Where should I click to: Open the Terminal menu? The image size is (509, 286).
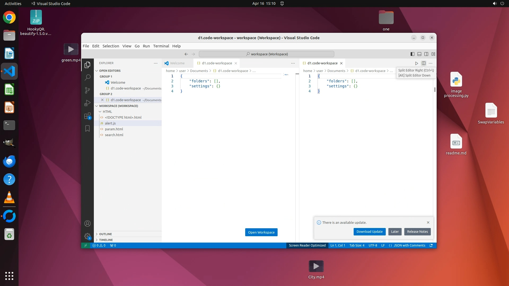point(161,46)
